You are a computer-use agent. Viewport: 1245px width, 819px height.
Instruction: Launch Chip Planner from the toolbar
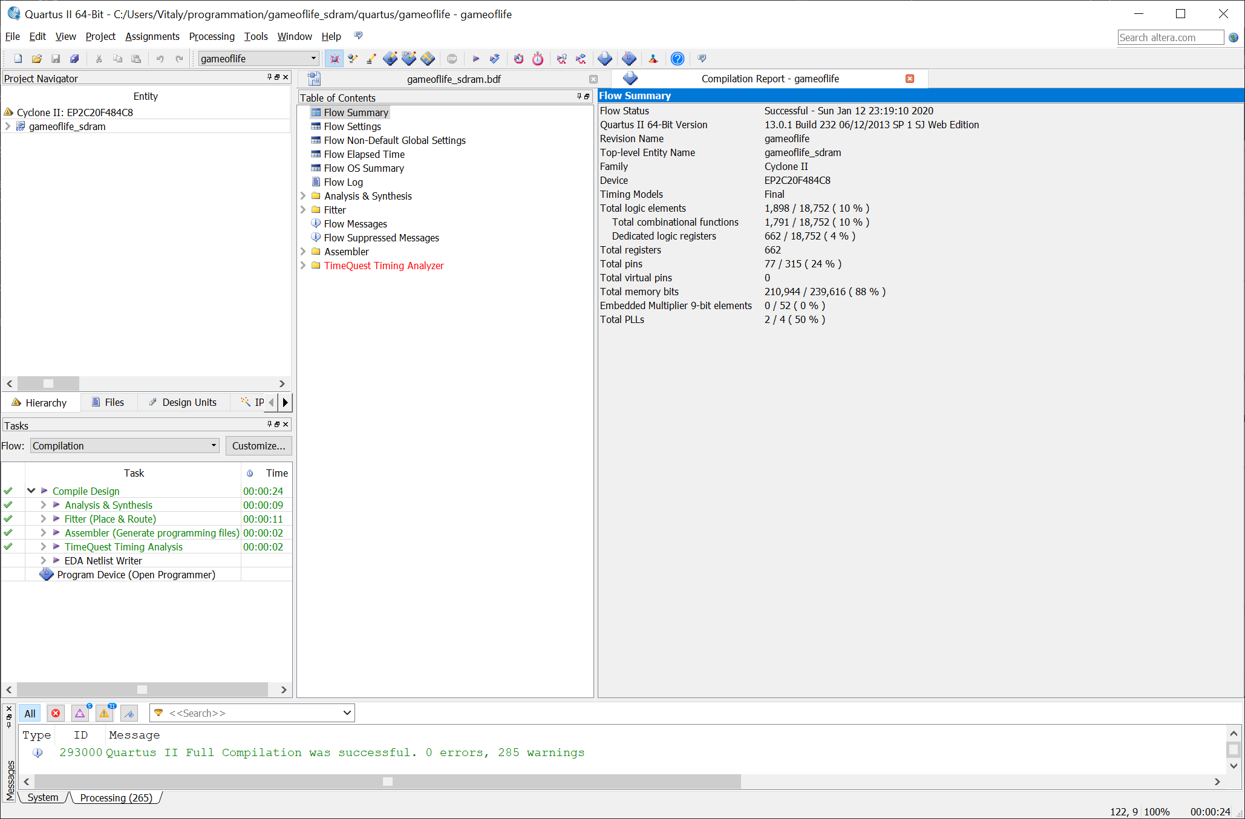click(428, 59)
